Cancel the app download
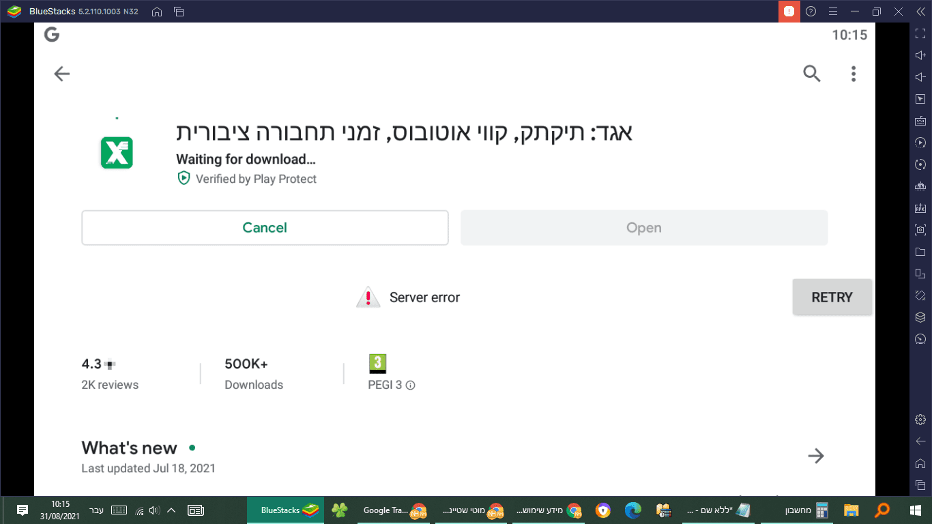The width and height of the screenshot is (932, 524). 265,227
